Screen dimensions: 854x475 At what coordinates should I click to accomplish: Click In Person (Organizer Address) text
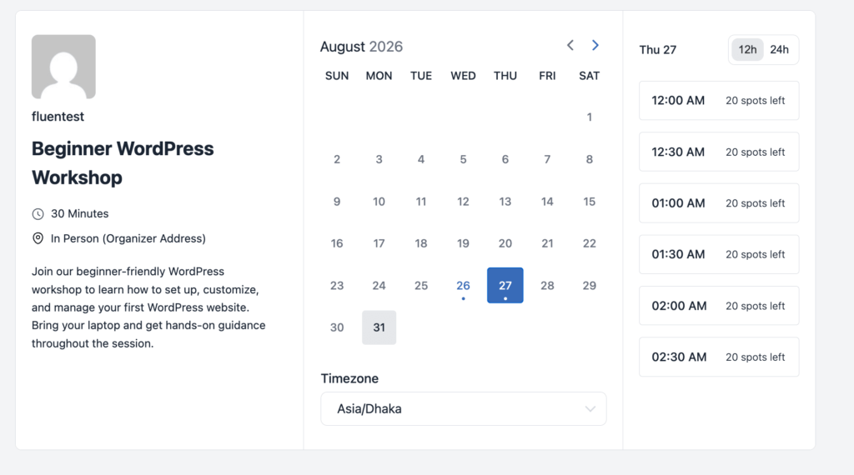coord(128,238)
